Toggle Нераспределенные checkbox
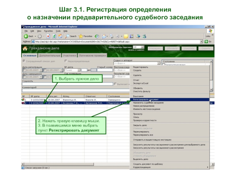Image resolution: width=234 pixels, height=175 pixels. click(66, 61)
